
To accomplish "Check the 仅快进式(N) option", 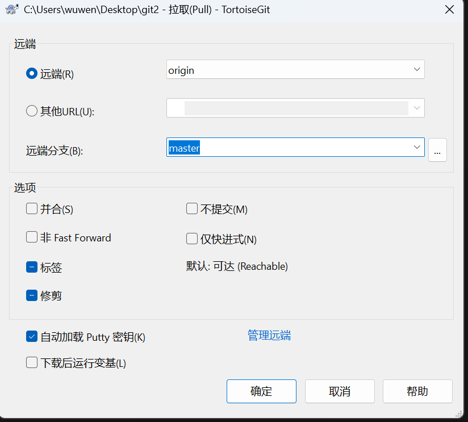I will click(191, 239).
